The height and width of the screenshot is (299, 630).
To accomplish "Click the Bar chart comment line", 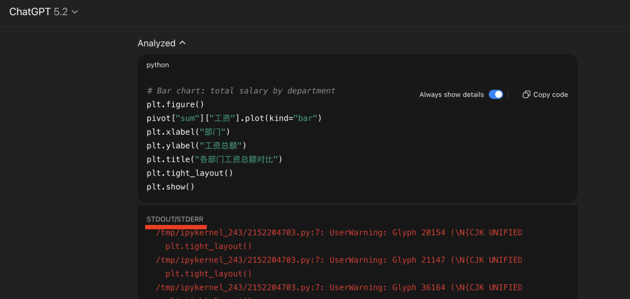I will coord(241,91).
